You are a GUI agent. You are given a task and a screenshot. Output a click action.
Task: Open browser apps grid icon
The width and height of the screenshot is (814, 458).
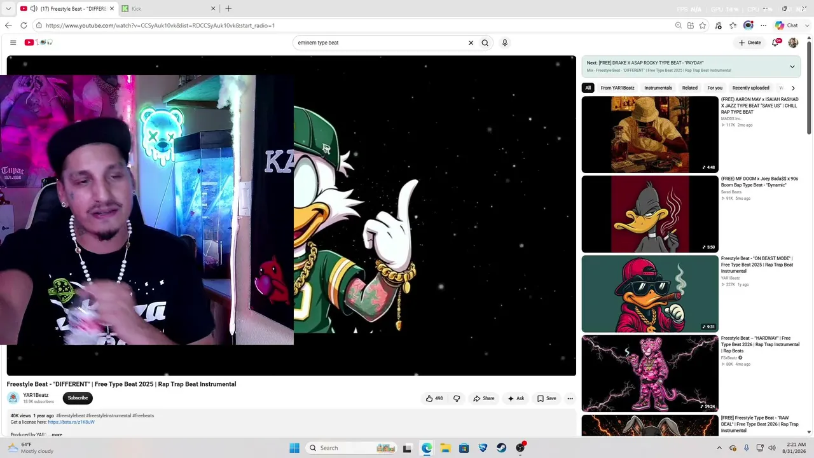click(691, 25)
